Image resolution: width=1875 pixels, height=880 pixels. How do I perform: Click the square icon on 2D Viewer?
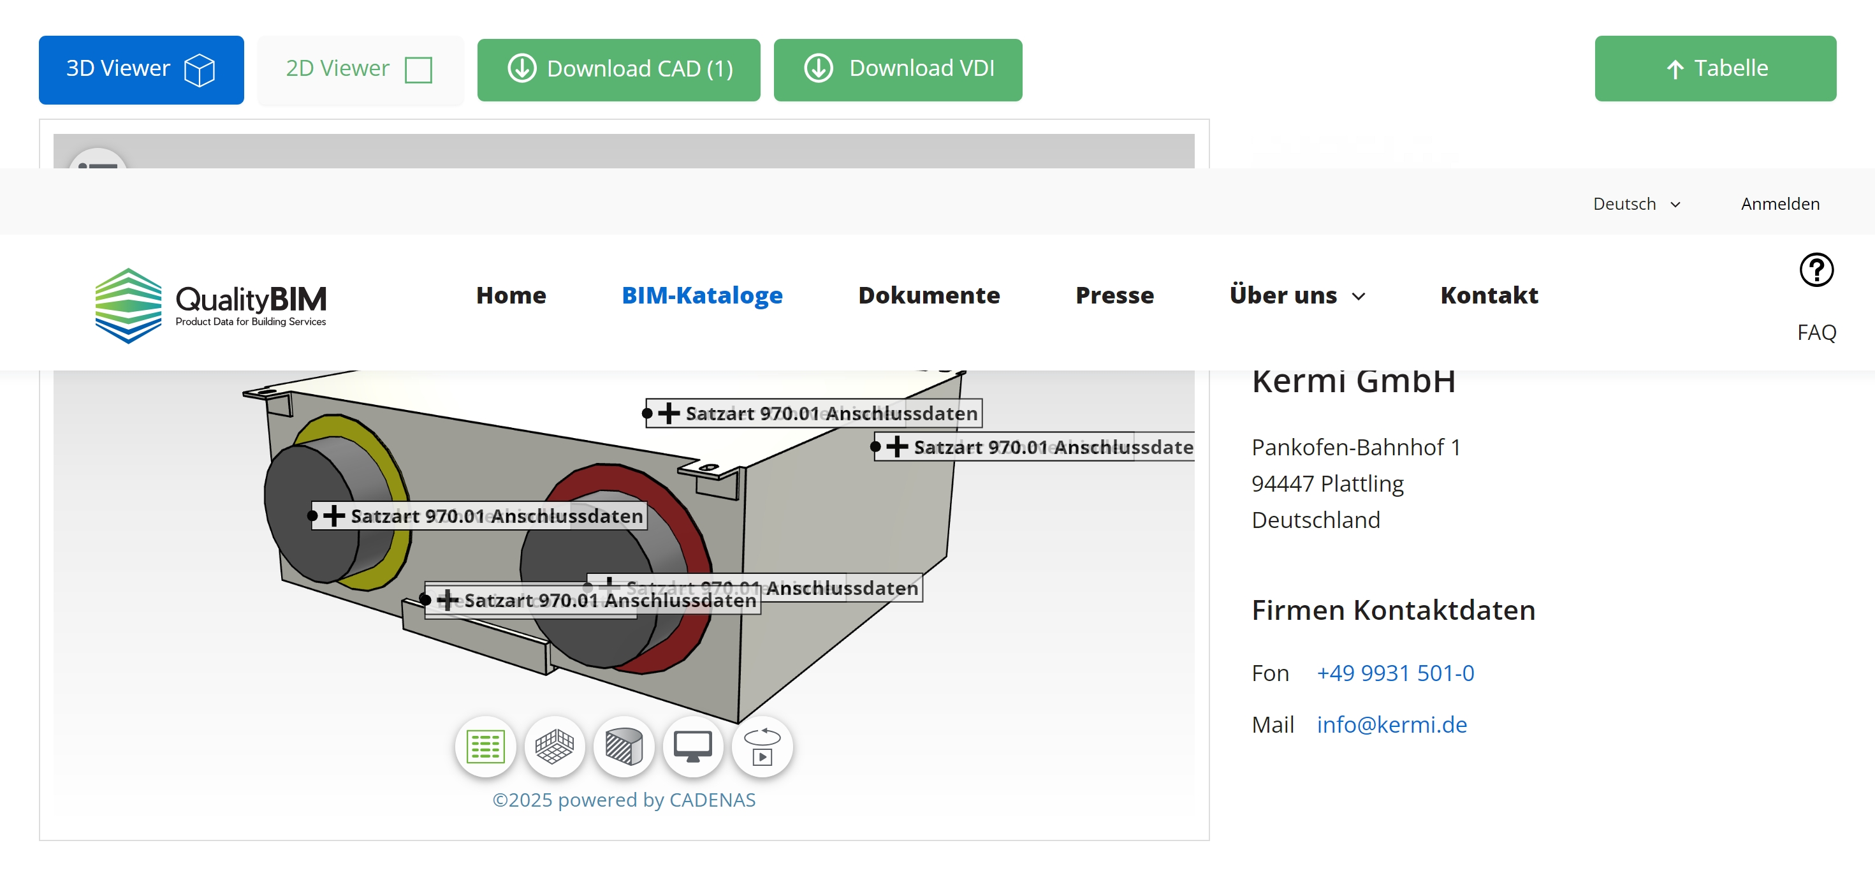[418, 70]
